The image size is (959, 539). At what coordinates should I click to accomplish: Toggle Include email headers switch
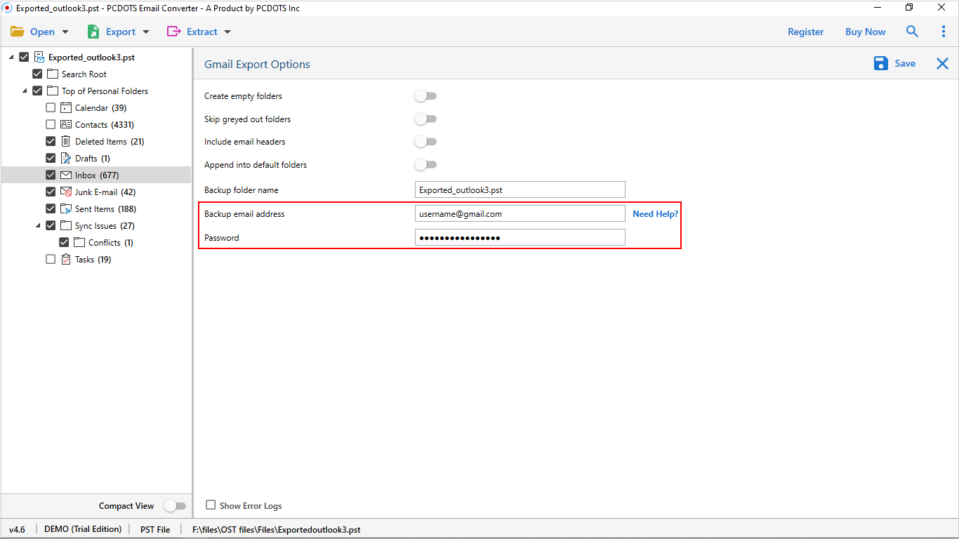[x=425, y=142]
